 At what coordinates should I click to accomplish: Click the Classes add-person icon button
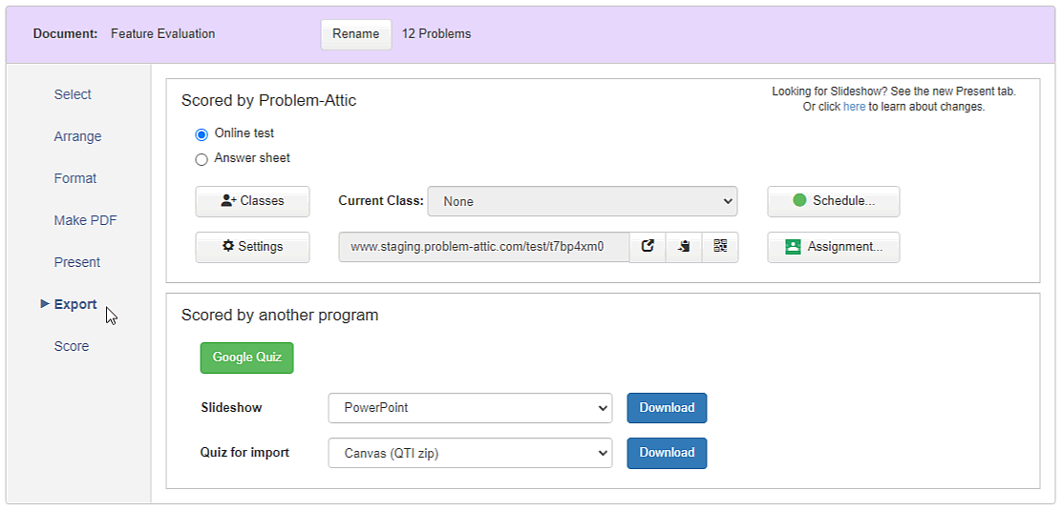click(x=253, y=201)
